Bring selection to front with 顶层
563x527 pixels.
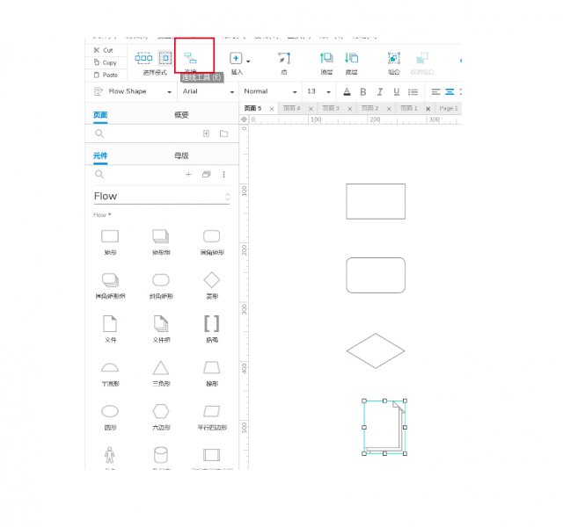click(x=326, y=58)
